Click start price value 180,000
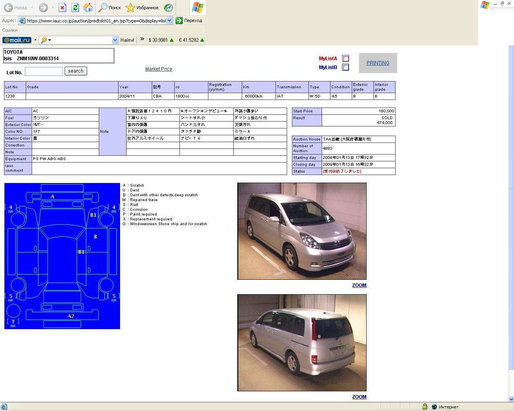The image size is (514, 411). [x=386, y=111]
